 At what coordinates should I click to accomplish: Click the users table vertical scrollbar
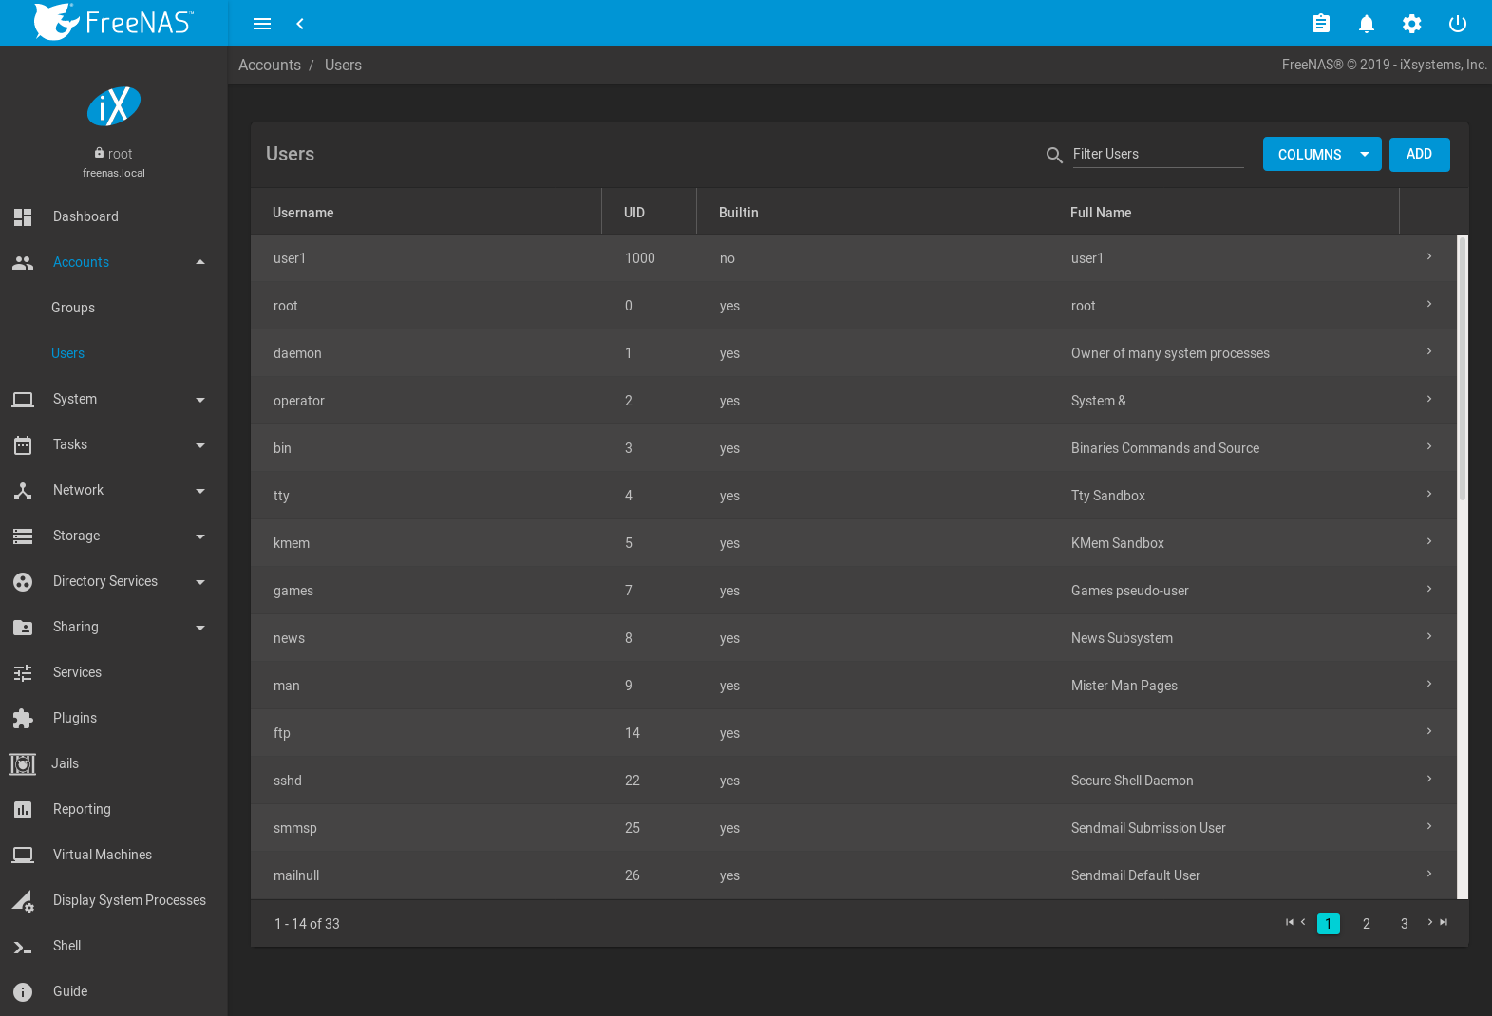click(1463, 370)
